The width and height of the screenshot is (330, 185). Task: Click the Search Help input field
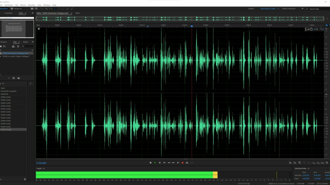pos(318,9)
